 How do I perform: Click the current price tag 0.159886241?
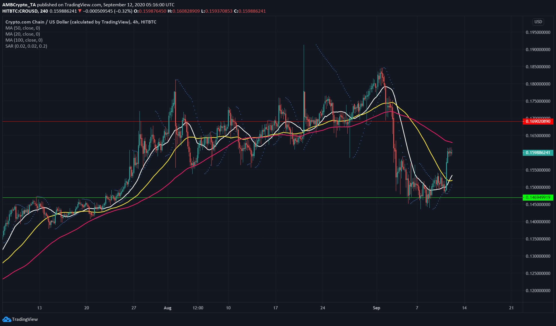point(538,153)
